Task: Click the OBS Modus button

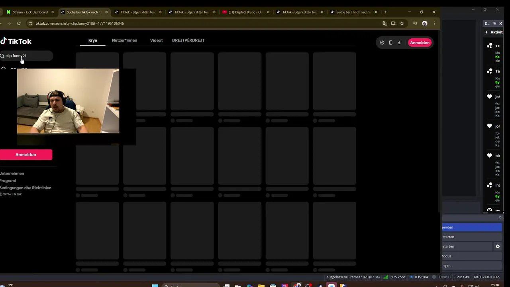Action: pos(472,256)
